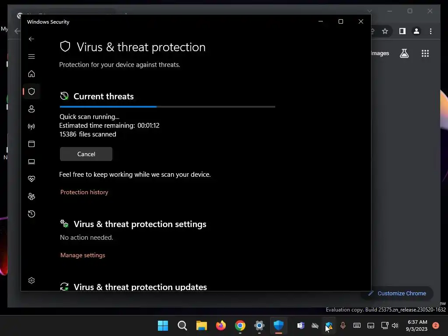Click the volume speaker tray icon
The width and height of the screenshot is (448, 336).
tap(395, 325)
